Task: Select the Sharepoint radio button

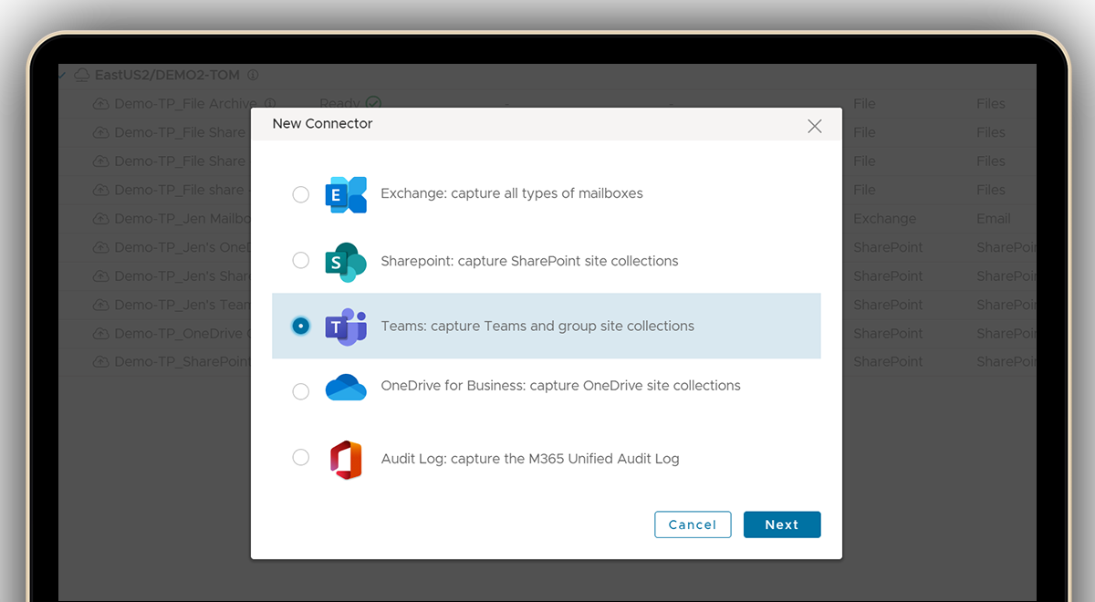Action: click(x=300, y=261)
